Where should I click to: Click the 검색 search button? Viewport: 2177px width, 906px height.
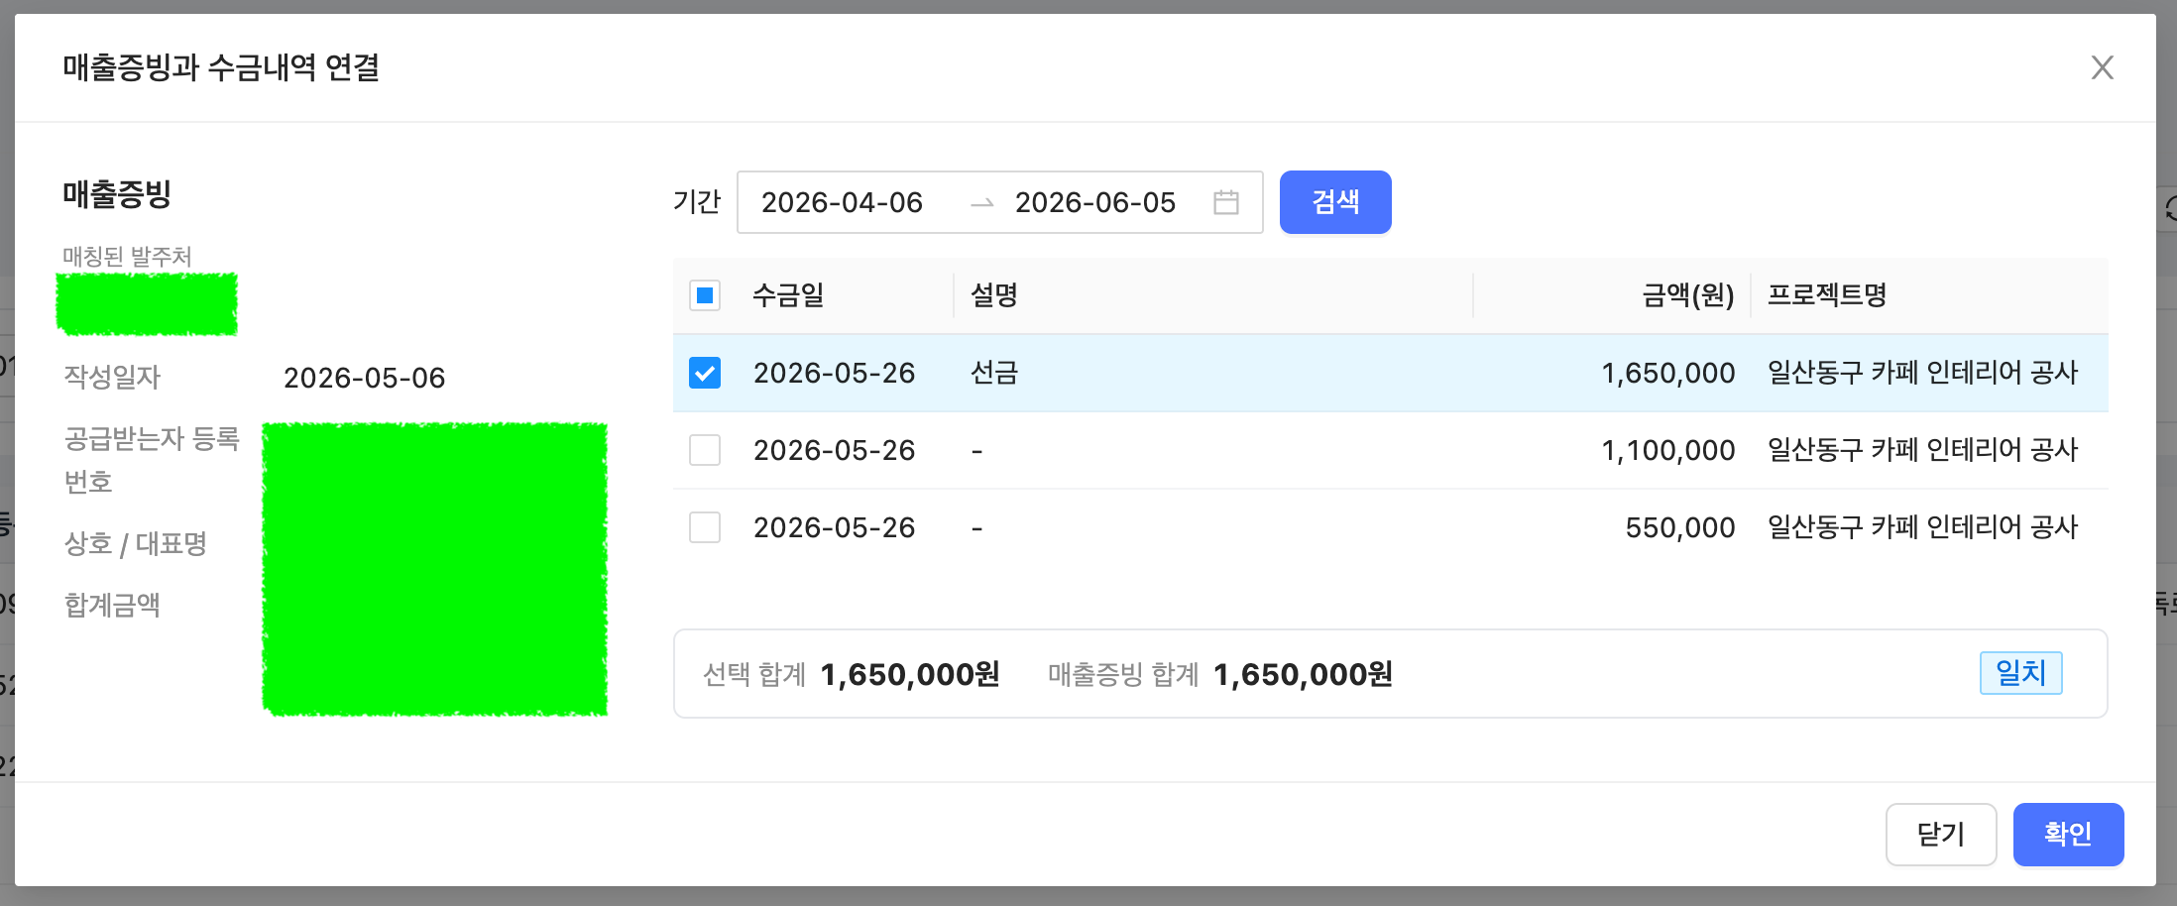(x=1335, y=202)
